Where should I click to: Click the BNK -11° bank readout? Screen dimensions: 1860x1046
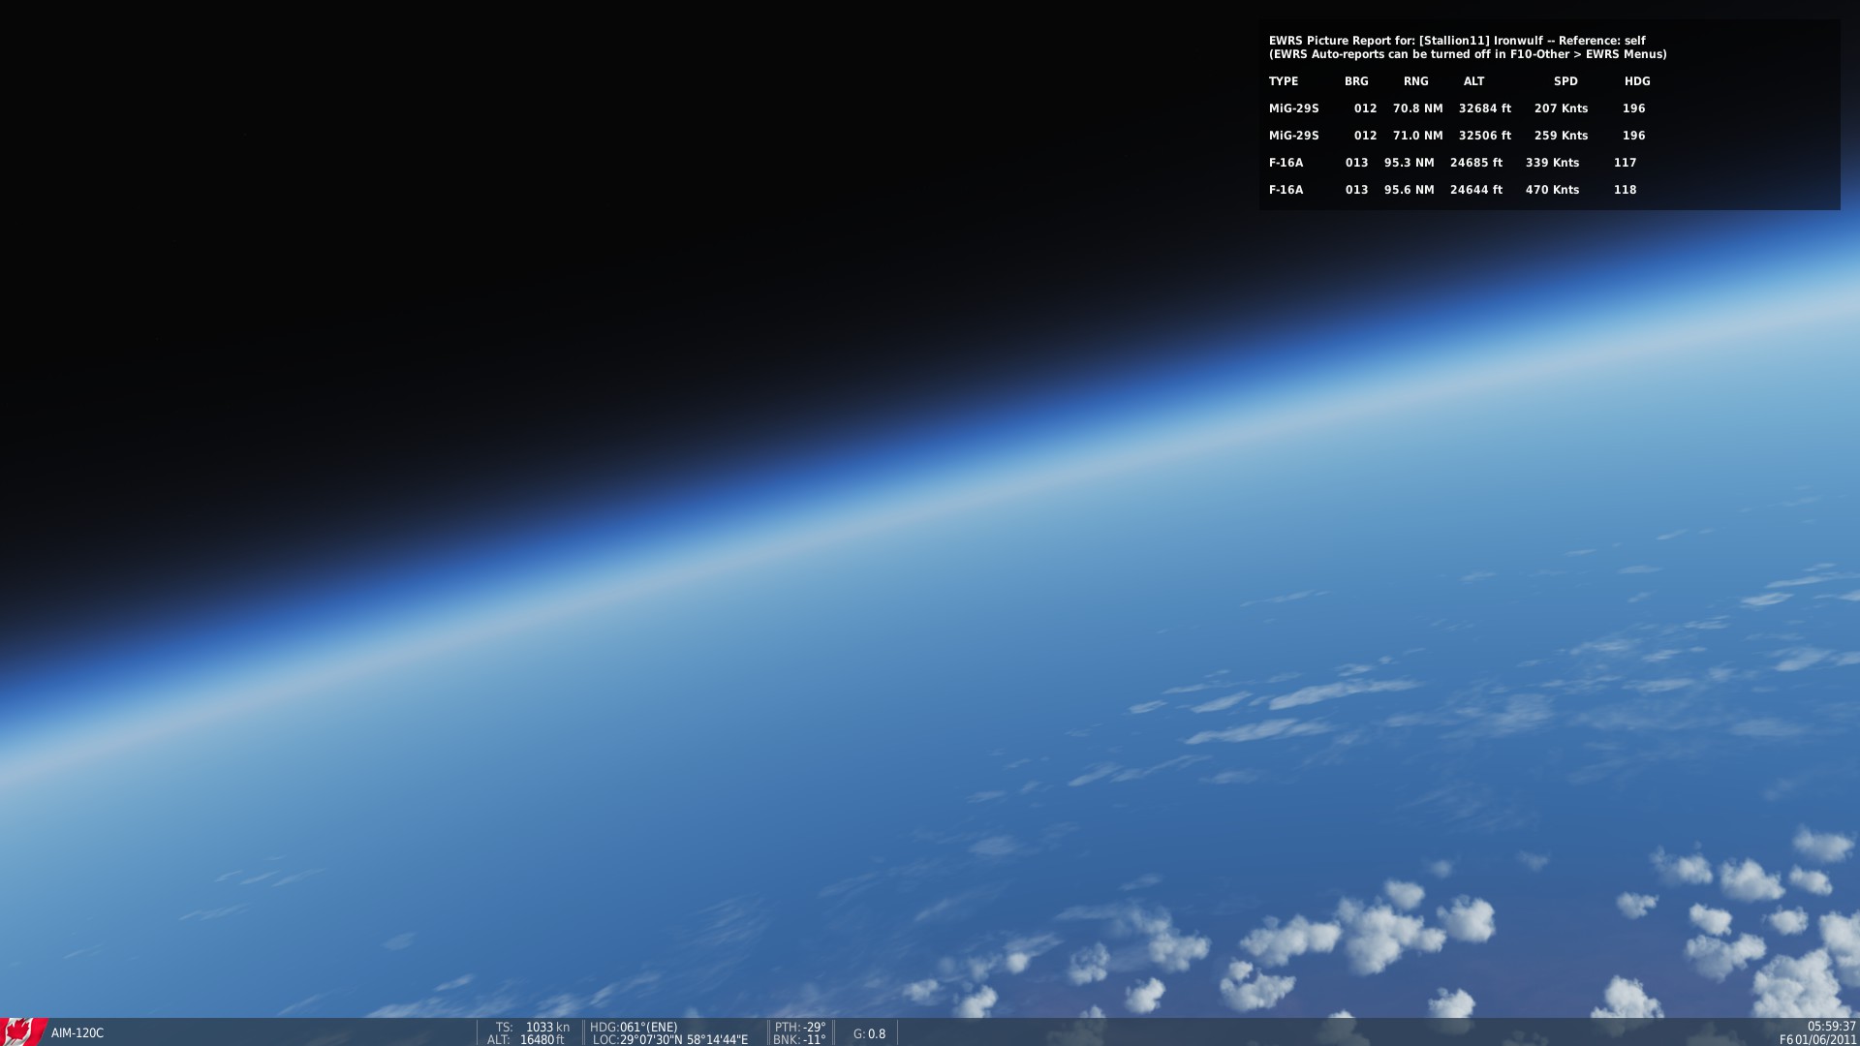799,1040
